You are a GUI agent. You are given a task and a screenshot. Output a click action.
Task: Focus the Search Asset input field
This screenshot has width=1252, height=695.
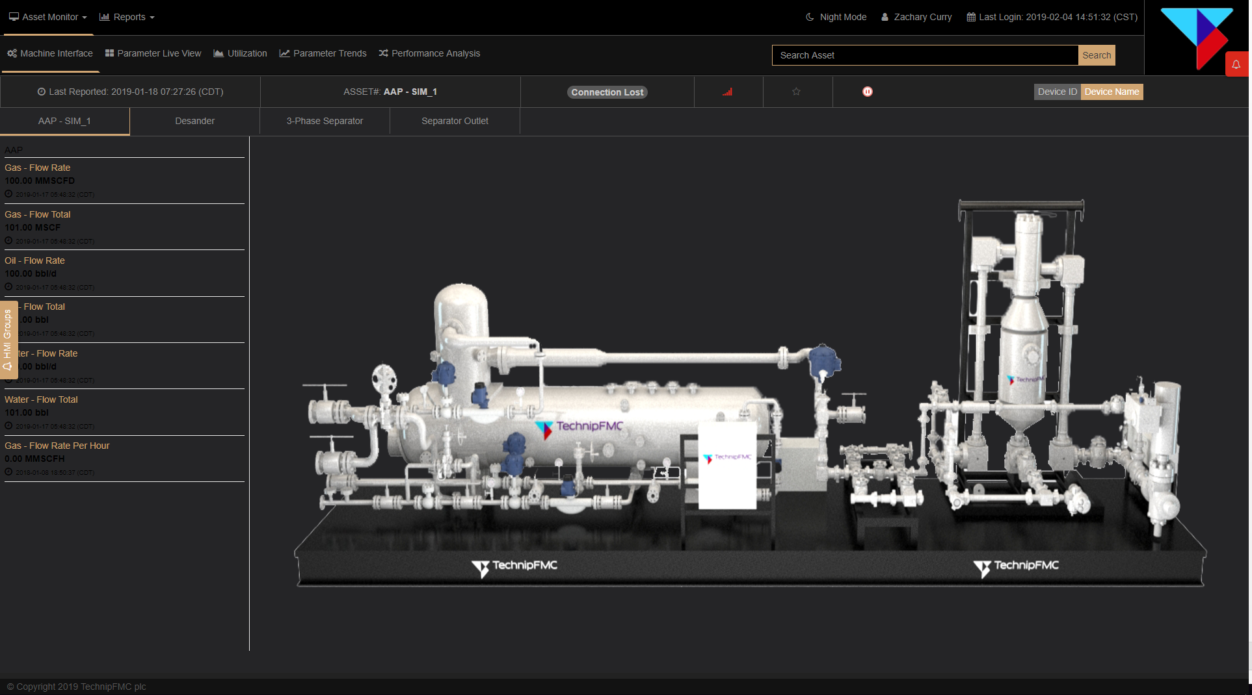coord(925,55)
